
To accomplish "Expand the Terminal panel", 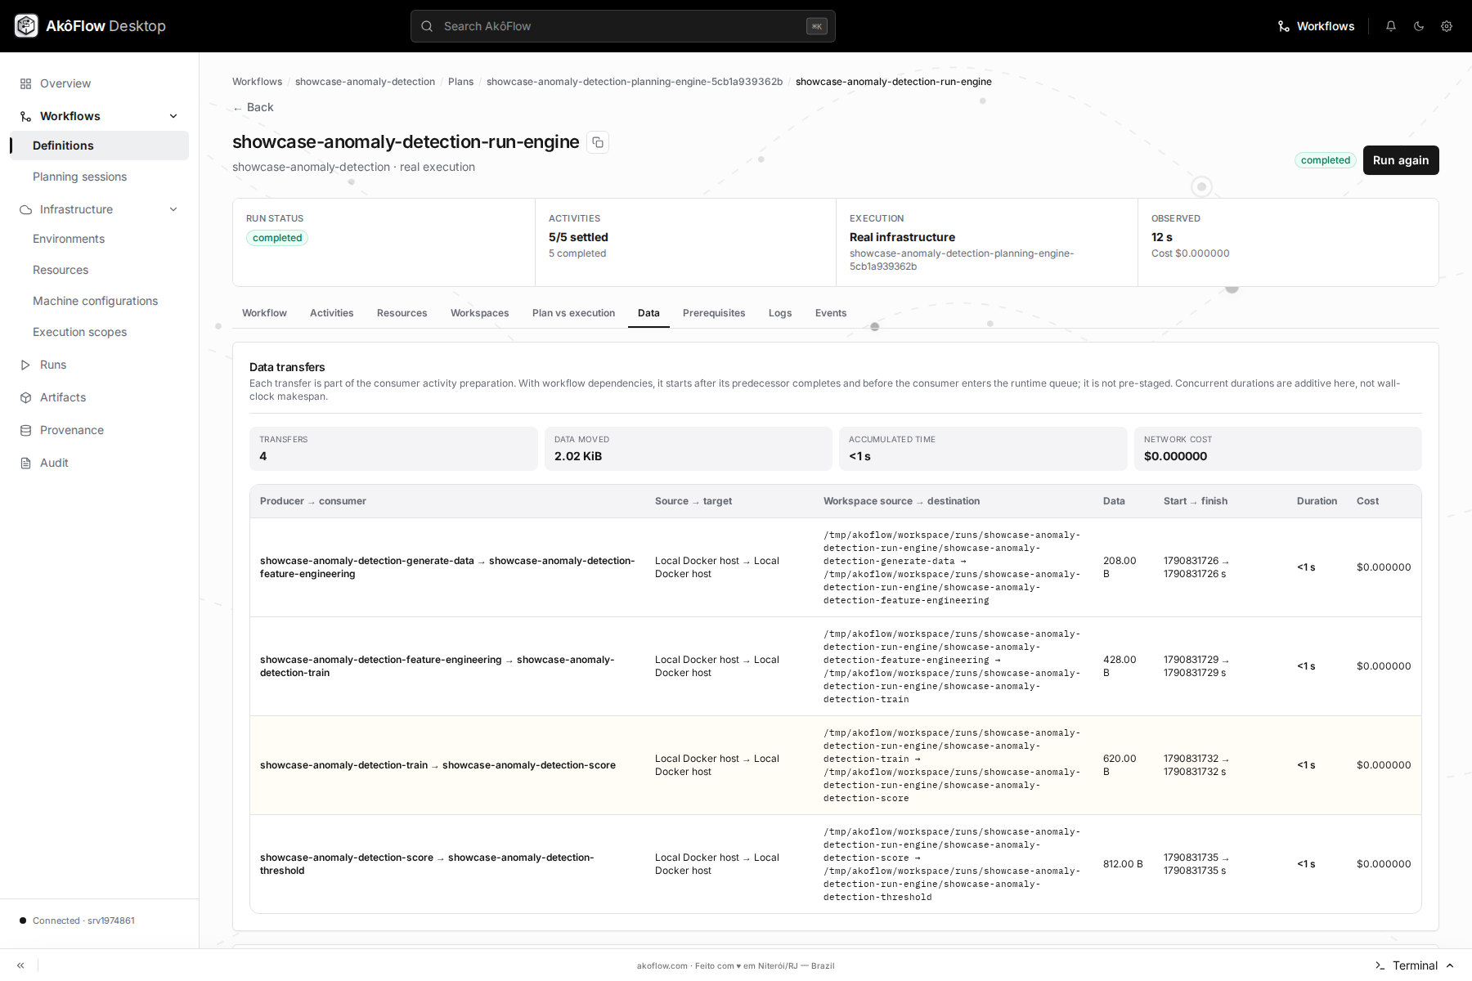I will 1415,965.
